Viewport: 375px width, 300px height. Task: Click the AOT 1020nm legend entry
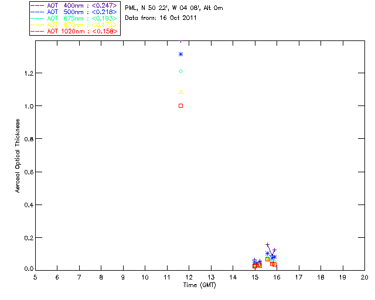tap(74, 31)
